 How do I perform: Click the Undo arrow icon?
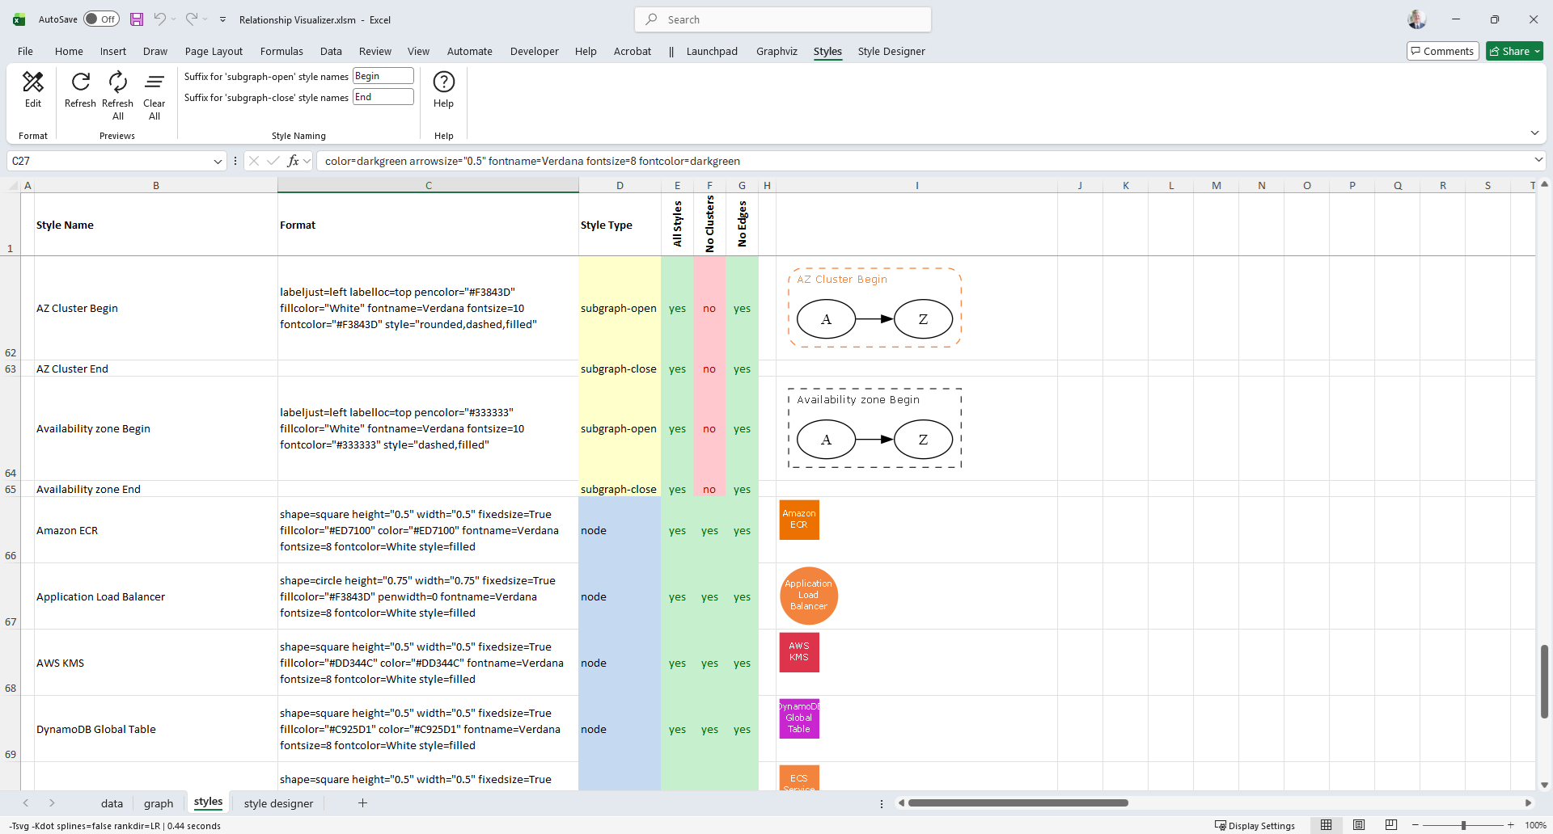tap(160, 19)
